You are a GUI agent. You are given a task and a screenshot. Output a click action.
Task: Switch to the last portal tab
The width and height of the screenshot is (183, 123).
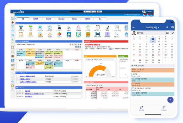pos(100,19)
